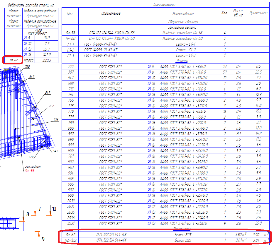Click callout label 779 on the rebar drawing
The width and height of the screenshot is (274, 245).
[x=31, y=157]
